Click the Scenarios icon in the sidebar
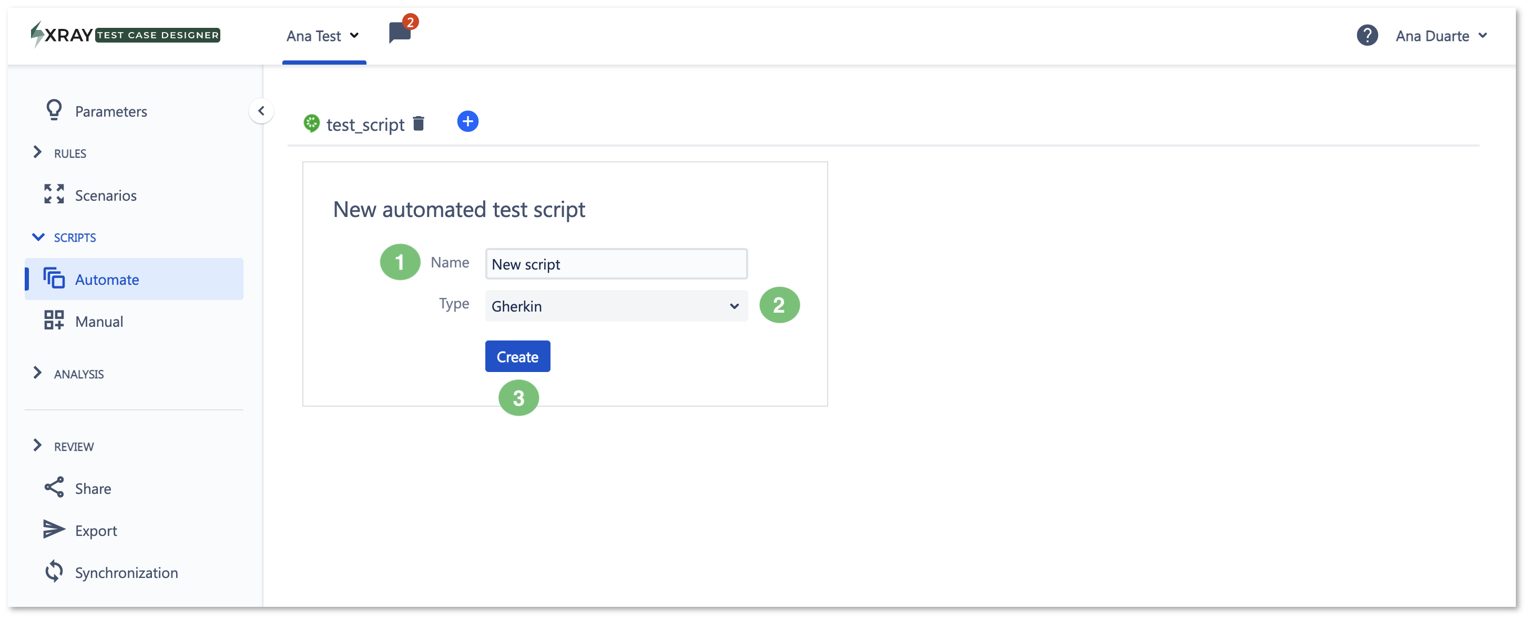Viewport: 1529px width, 620px height. 54,194
